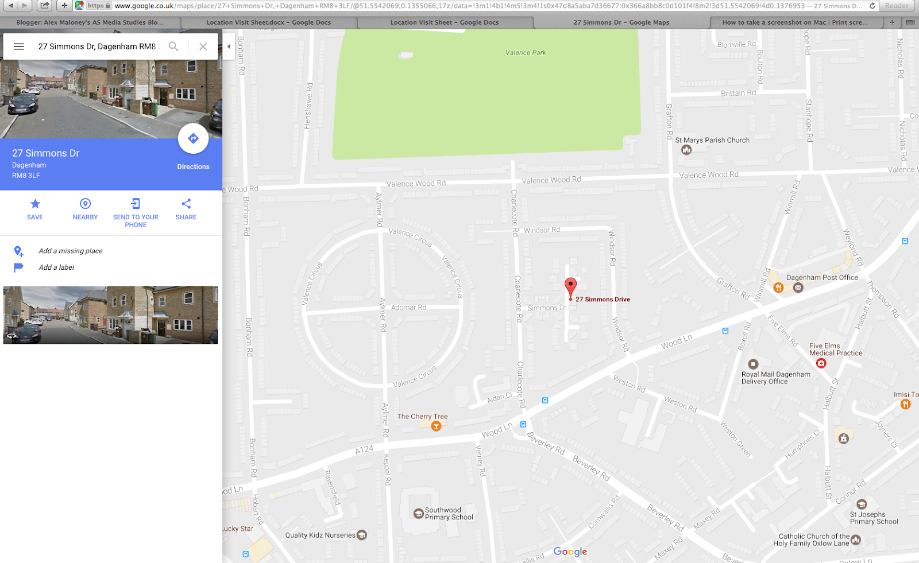This screenshot has width=919, height=563.
Task: Click the place marker near Humphries Cl
Action: click(x=843, y=438)
